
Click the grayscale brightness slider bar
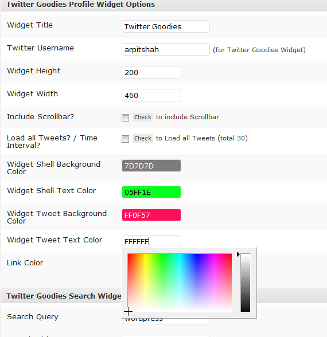[x=246, y=283]
